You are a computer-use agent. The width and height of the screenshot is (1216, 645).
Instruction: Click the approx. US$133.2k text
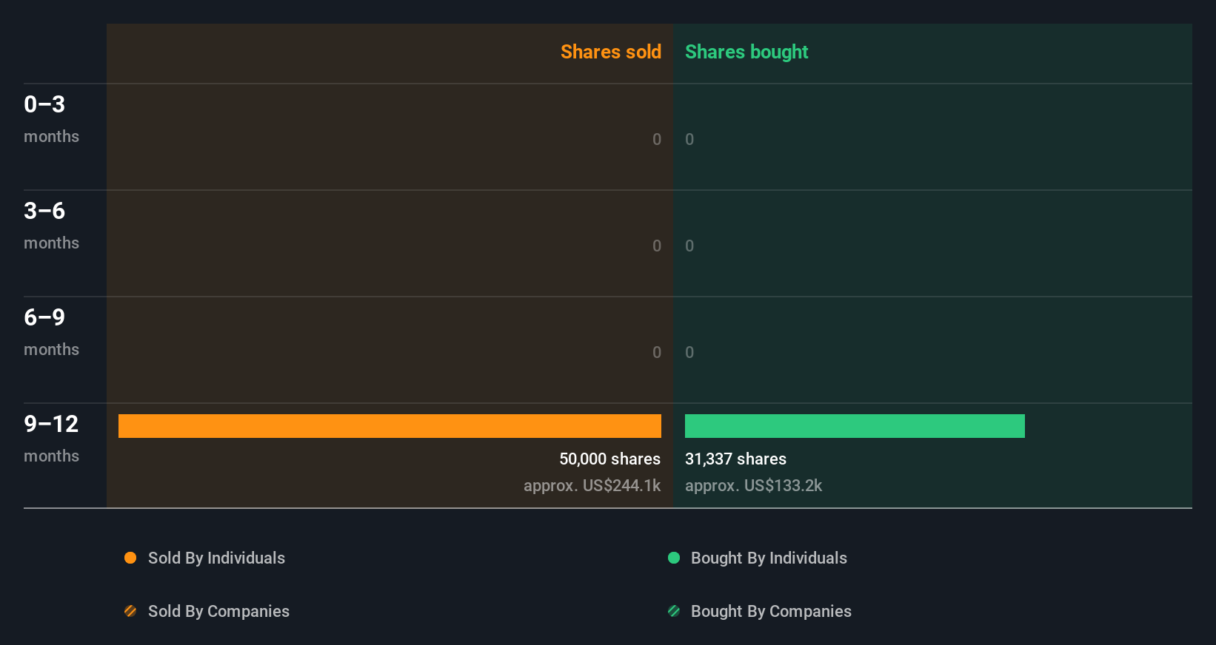pos(753,485)
